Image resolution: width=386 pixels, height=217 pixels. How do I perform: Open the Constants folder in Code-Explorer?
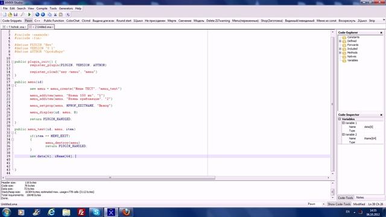(350, 37)
